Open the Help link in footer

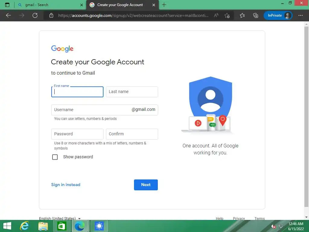(219, 218)
